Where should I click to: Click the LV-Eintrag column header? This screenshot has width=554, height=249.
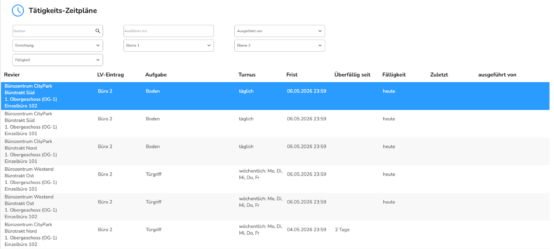(110, 75)
